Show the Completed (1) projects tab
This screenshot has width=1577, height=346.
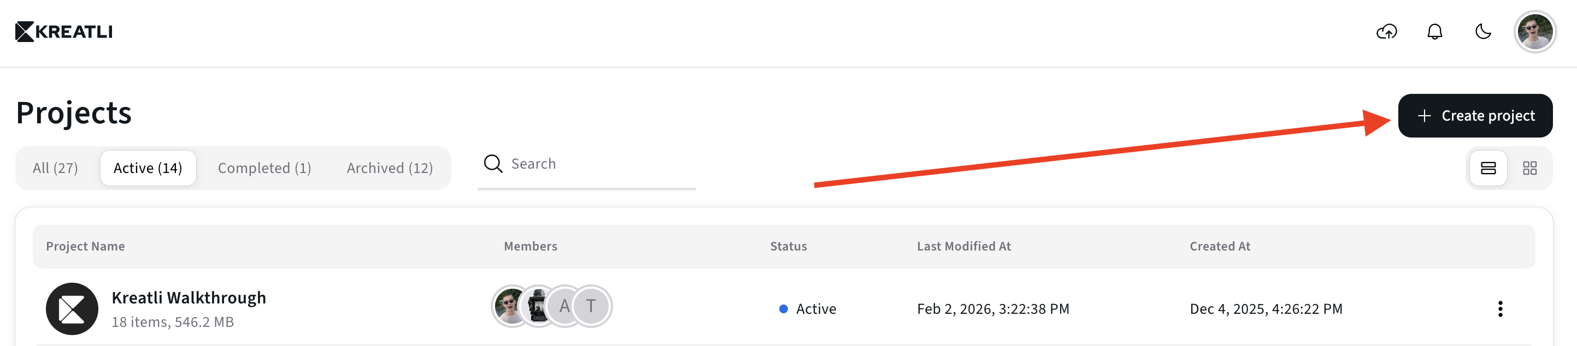264,168
